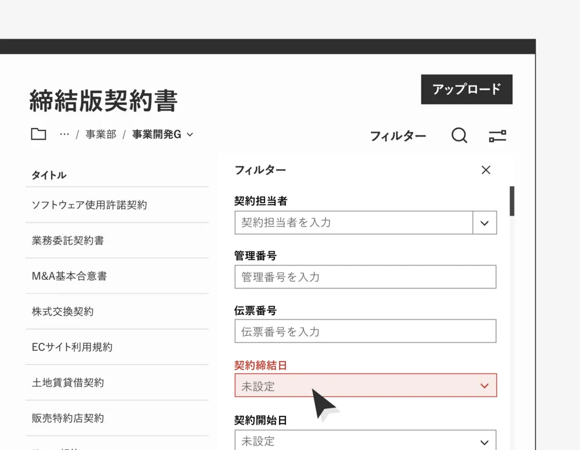Screen dimensions: 580x450
Task: Open ソフトウェア使用許諾契約 document
Action: coord(89,205)
